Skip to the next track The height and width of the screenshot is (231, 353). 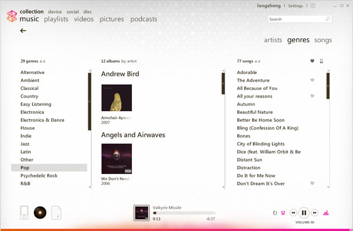point(315,213)
